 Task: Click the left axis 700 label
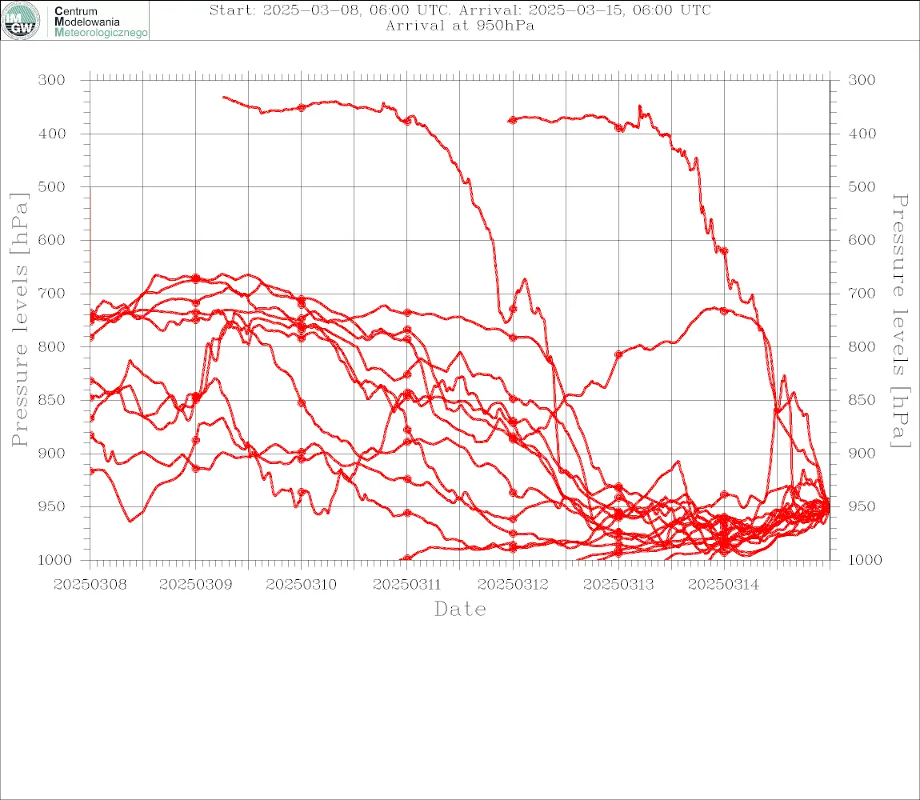click(52, 293)
